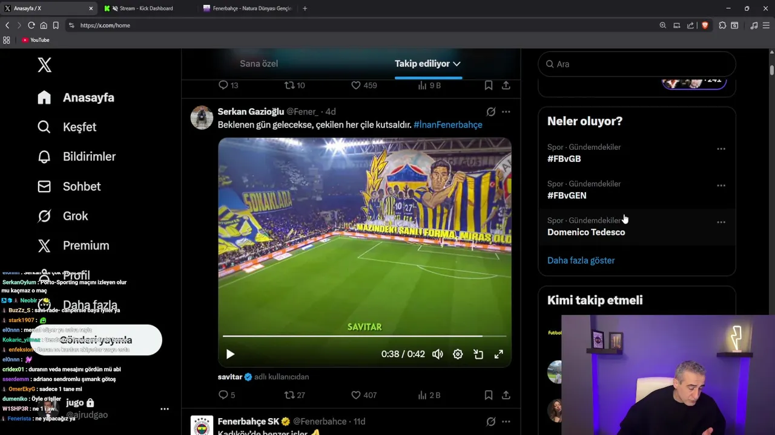Screen dimensions: 775x435
Task: Reply to the post with 13 replies
Action: pos(228,85)
